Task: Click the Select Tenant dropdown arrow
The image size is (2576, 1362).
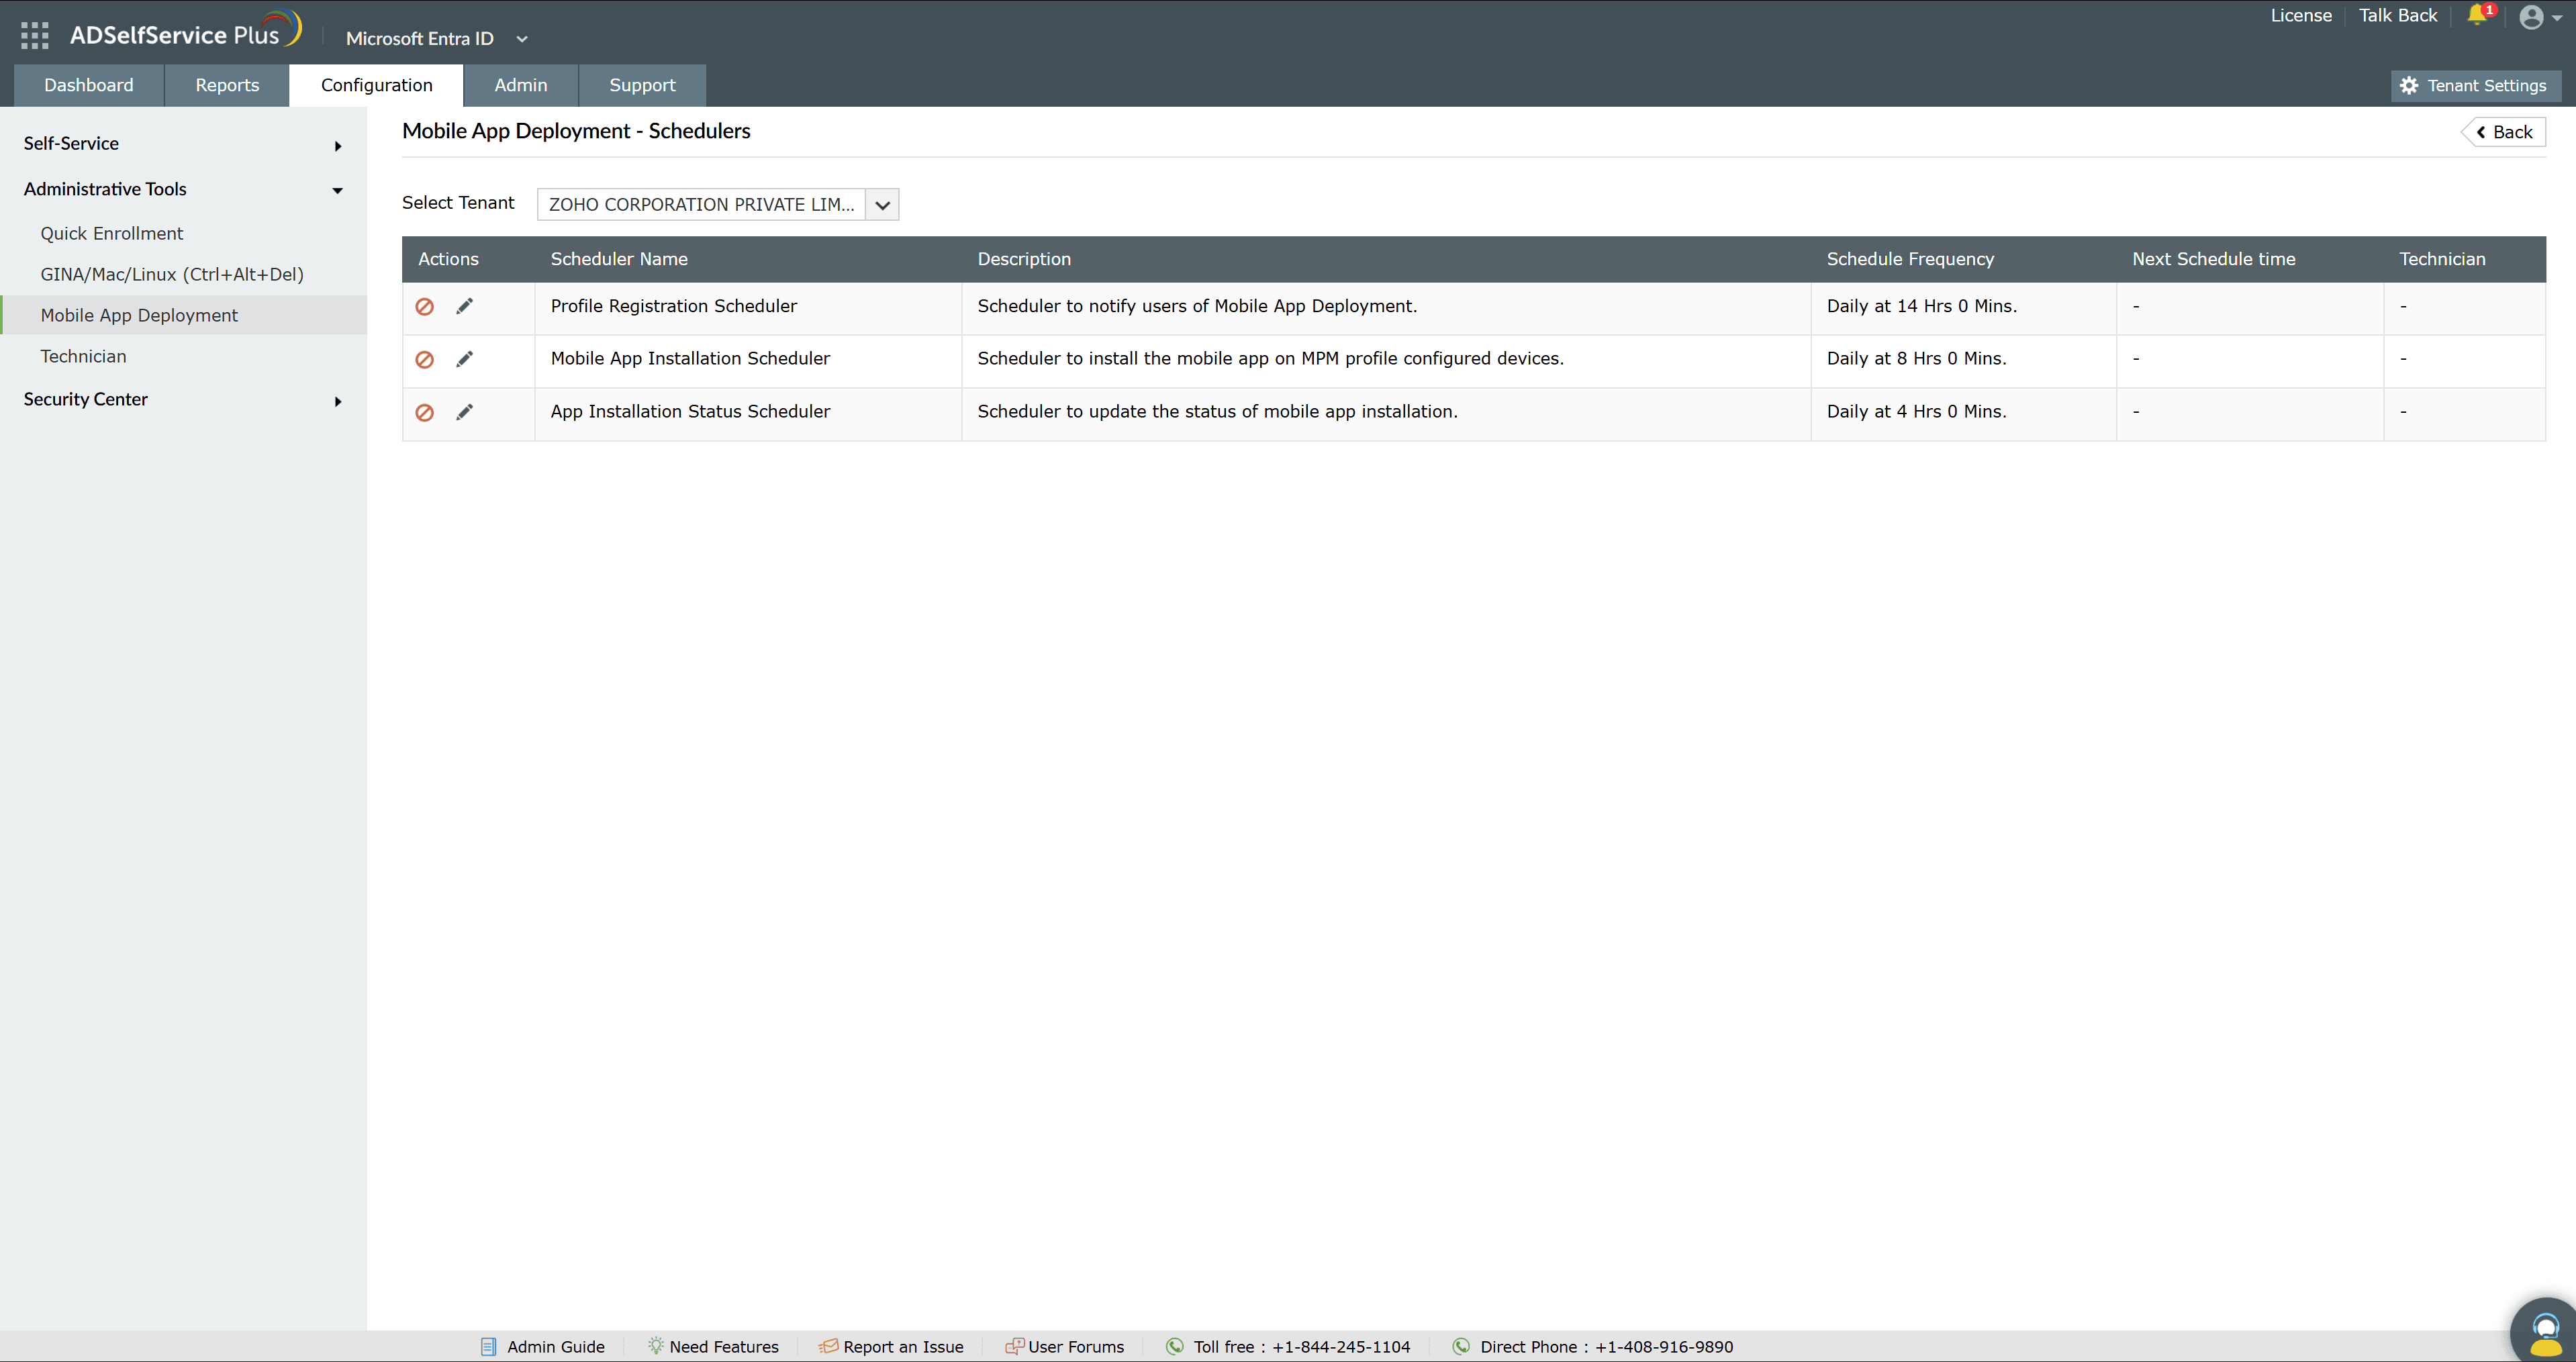Action: click(882, 205)
